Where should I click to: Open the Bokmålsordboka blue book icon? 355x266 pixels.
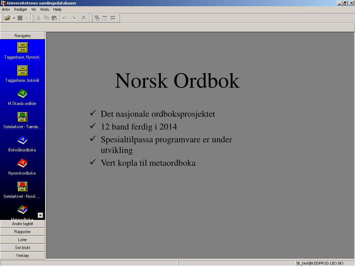click(23, 140)
